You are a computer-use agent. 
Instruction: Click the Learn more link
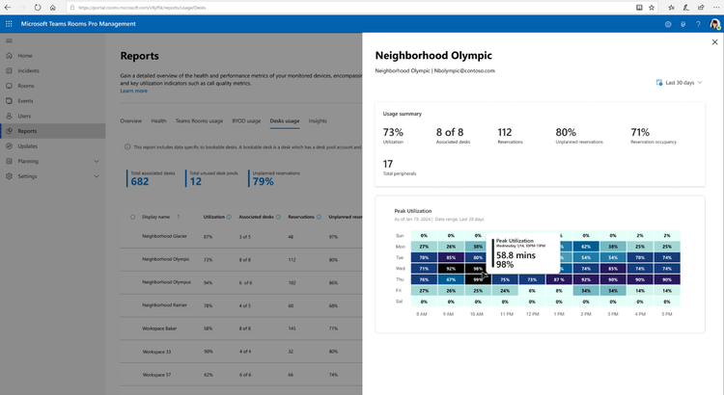pos(134,91)
